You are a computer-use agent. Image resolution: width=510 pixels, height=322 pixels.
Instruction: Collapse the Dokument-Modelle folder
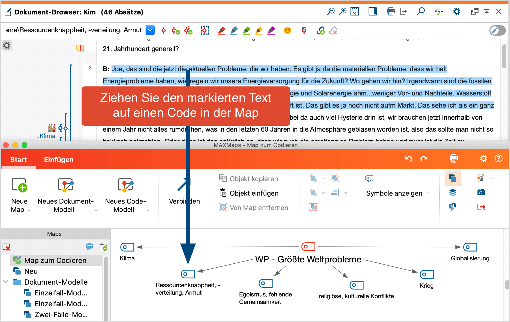coord(6,282)
